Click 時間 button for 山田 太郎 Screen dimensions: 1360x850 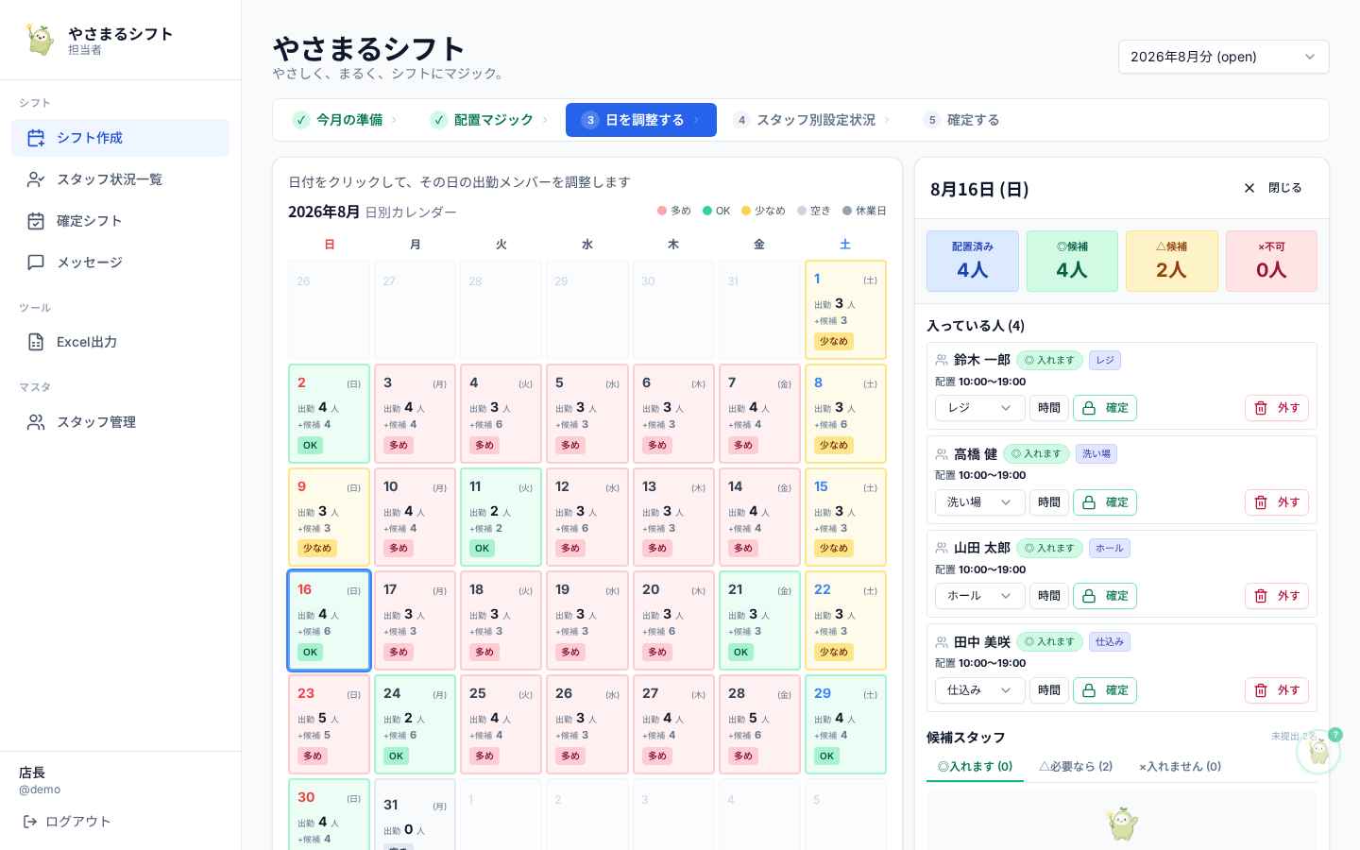pyautogui.click(x=1049, y=596)
